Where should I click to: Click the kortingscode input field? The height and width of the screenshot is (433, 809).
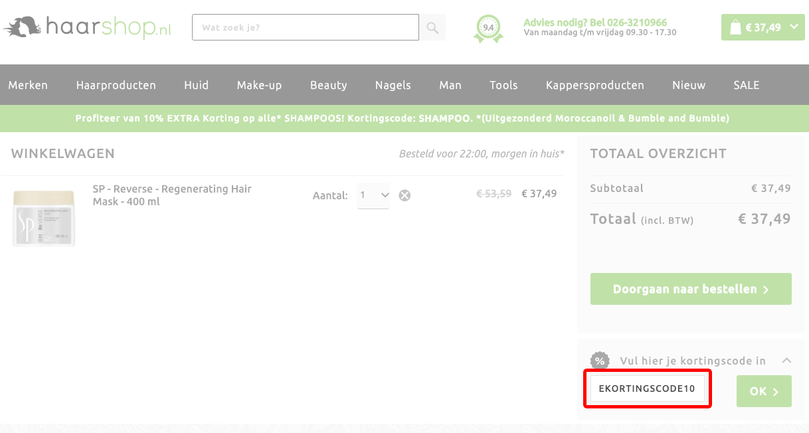click(x=648, y=389)
